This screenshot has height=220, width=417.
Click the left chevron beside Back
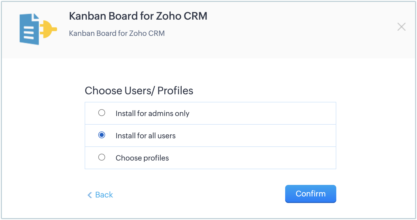pos(90,195)
